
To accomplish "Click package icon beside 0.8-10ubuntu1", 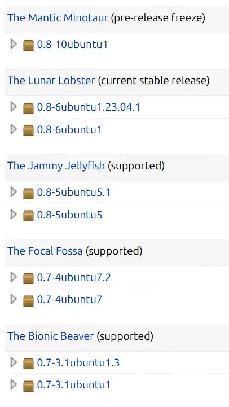I will click(28, 45).
